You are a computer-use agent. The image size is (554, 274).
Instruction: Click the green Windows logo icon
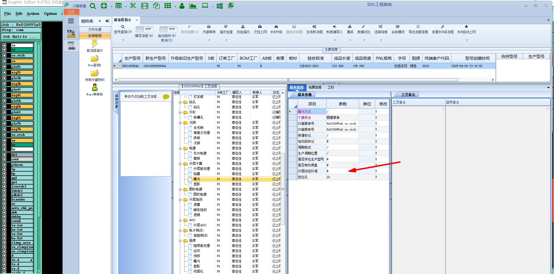(x=220, y=6)
